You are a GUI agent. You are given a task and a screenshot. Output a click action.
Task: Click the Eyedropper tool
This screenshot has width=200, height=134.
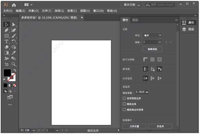(14, 53)
